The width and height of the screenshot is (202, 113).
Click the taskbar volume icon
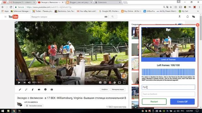tap(178, 111)
